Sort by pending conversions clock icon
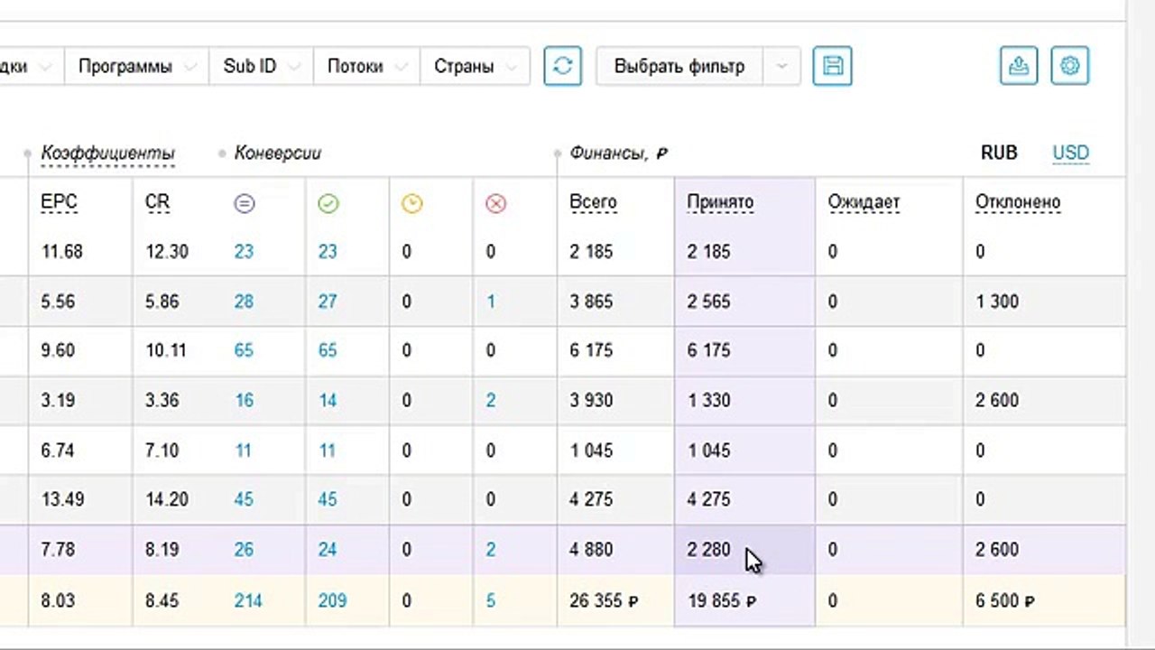Image resolution: width=1155 pixels, height=650 pixels. pyautogui.click(x=411, y=204)
